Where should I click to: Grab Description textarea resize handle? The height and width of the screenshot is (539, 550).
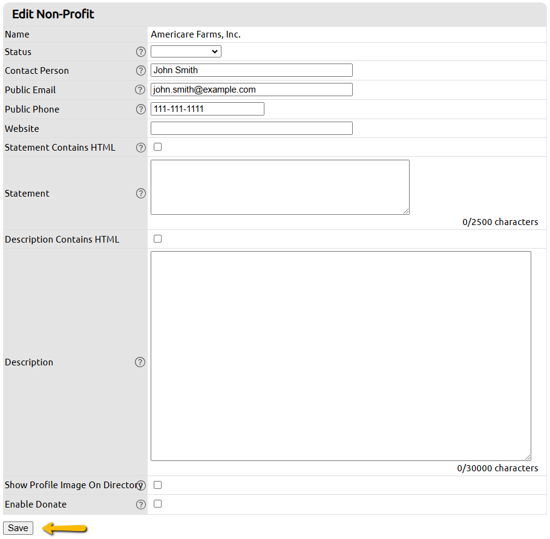coord(528,457)
